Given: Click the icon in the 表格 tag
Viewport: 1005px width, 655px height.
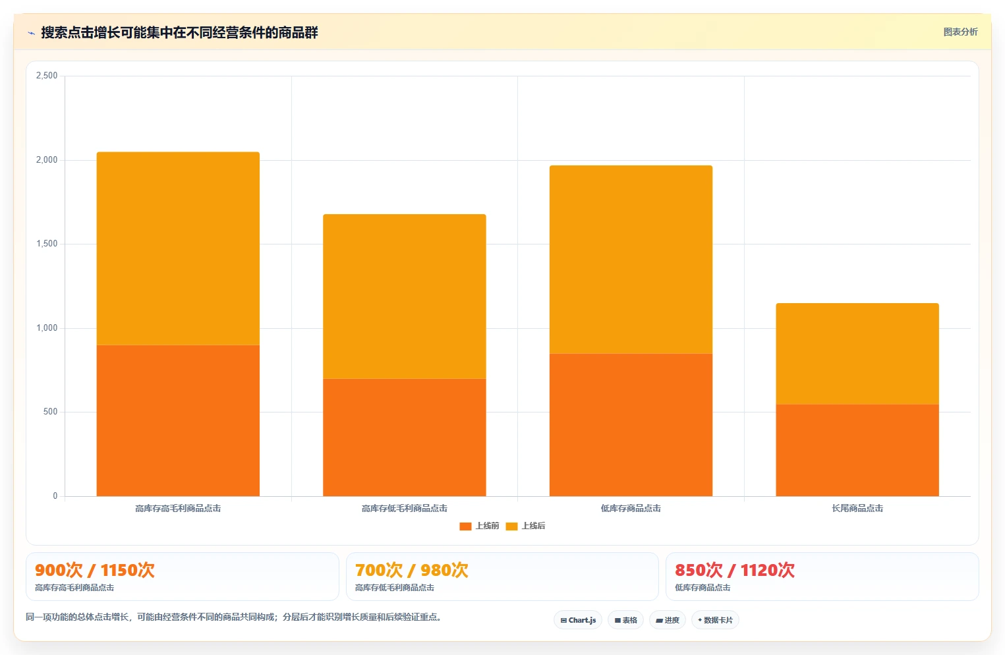Looking at the screenshot, I should point(617,620).
